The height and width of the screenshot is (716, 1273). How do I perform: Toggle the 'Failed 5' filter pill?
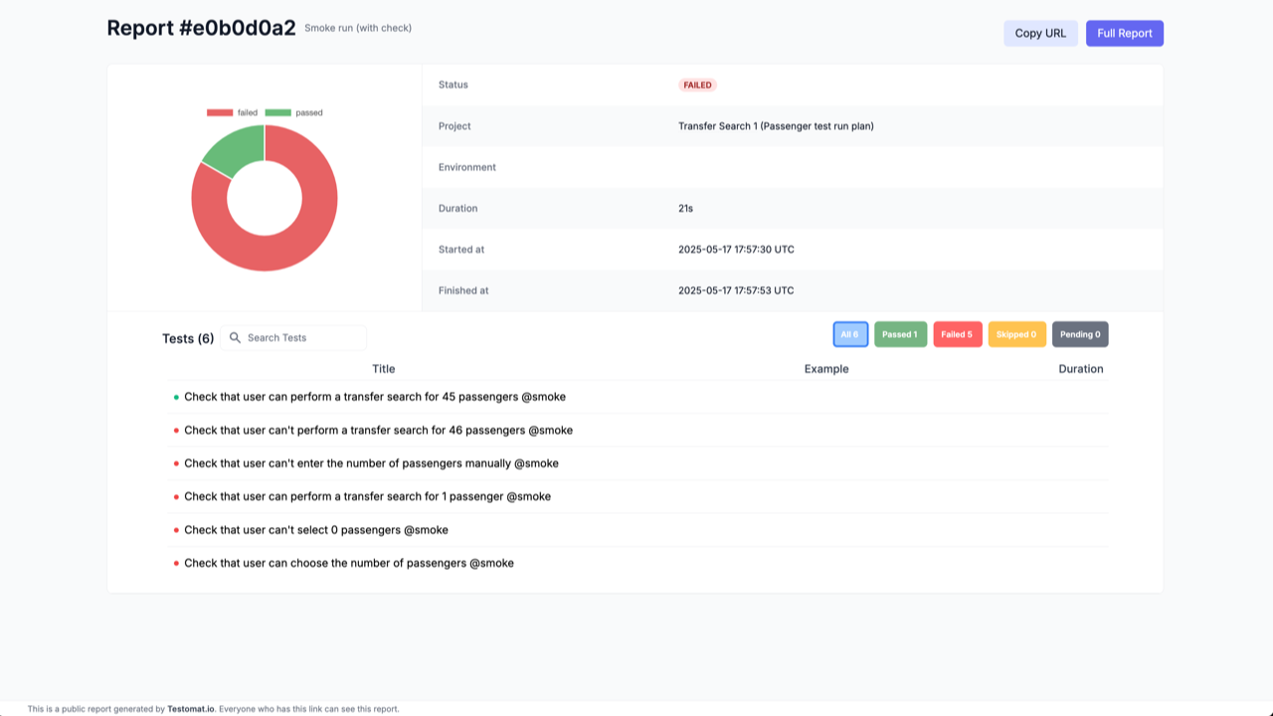[958, 334]
